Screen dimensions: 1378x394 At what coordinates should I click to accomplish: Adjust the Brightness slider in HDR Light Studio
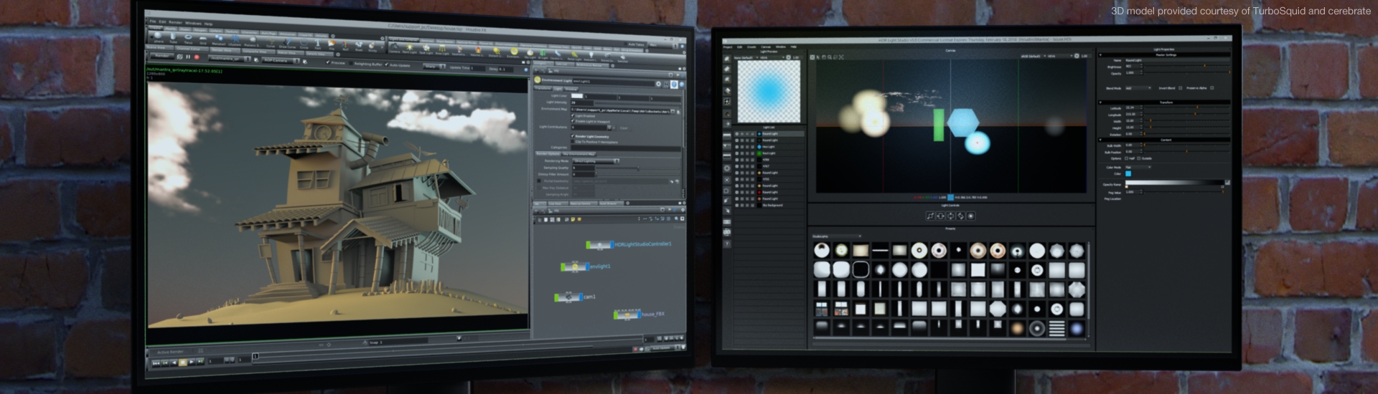coord(1187,66)
